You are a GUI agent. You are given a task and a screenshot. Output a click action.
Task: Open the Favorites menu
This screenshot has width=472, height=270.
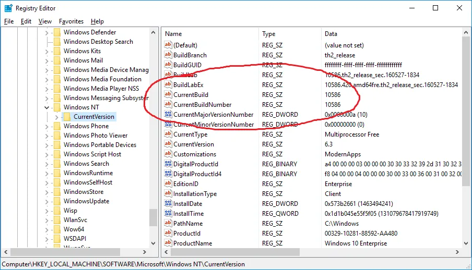tap(71, 21)
